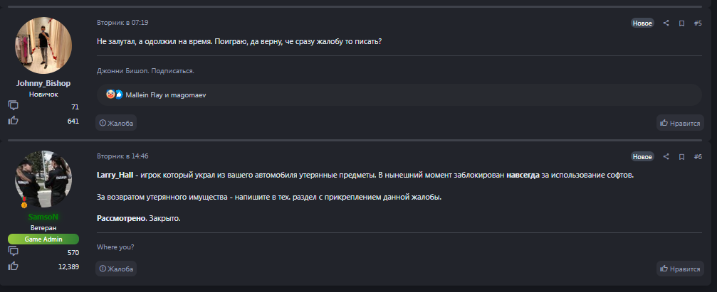Open the reaction emoji icons under post #5

115,94
